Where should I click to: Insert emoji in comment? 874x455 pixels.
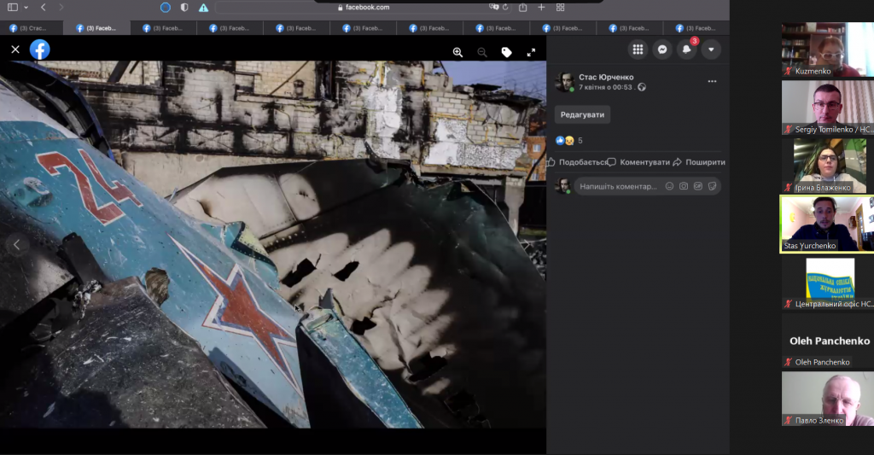(x=669, y=186)
